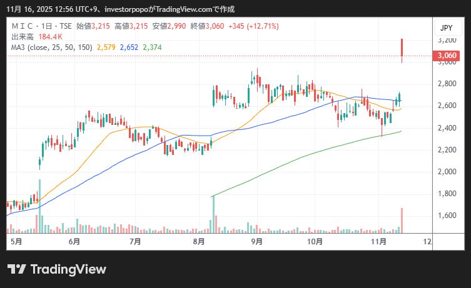471x288 pixels.
Task: Click the +345 (+12.71%) change value
Action: [254, 26]
